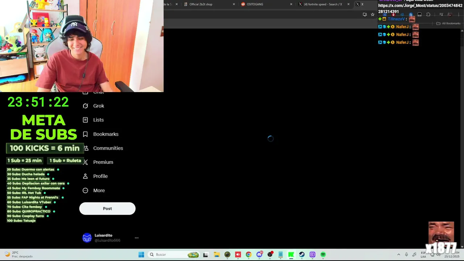464x261 pixels.
Task: Open the Luisardito account options dots
Action: point(137,238)
